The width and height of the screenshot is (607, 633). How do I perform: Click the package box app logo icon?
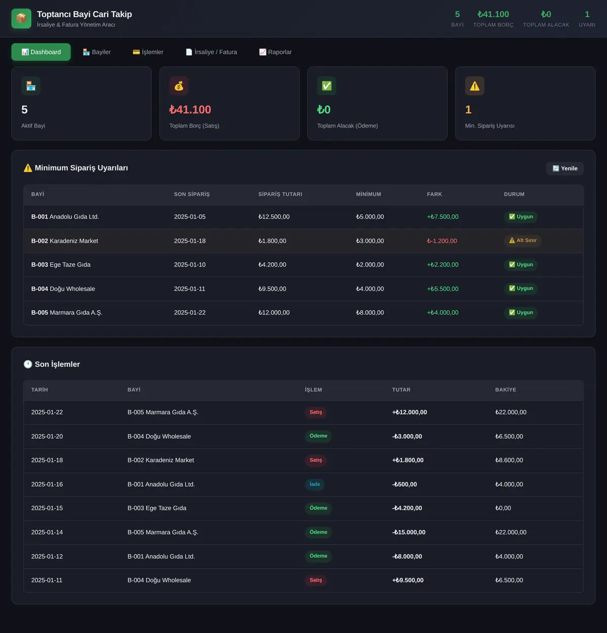[x=21, y=19]
